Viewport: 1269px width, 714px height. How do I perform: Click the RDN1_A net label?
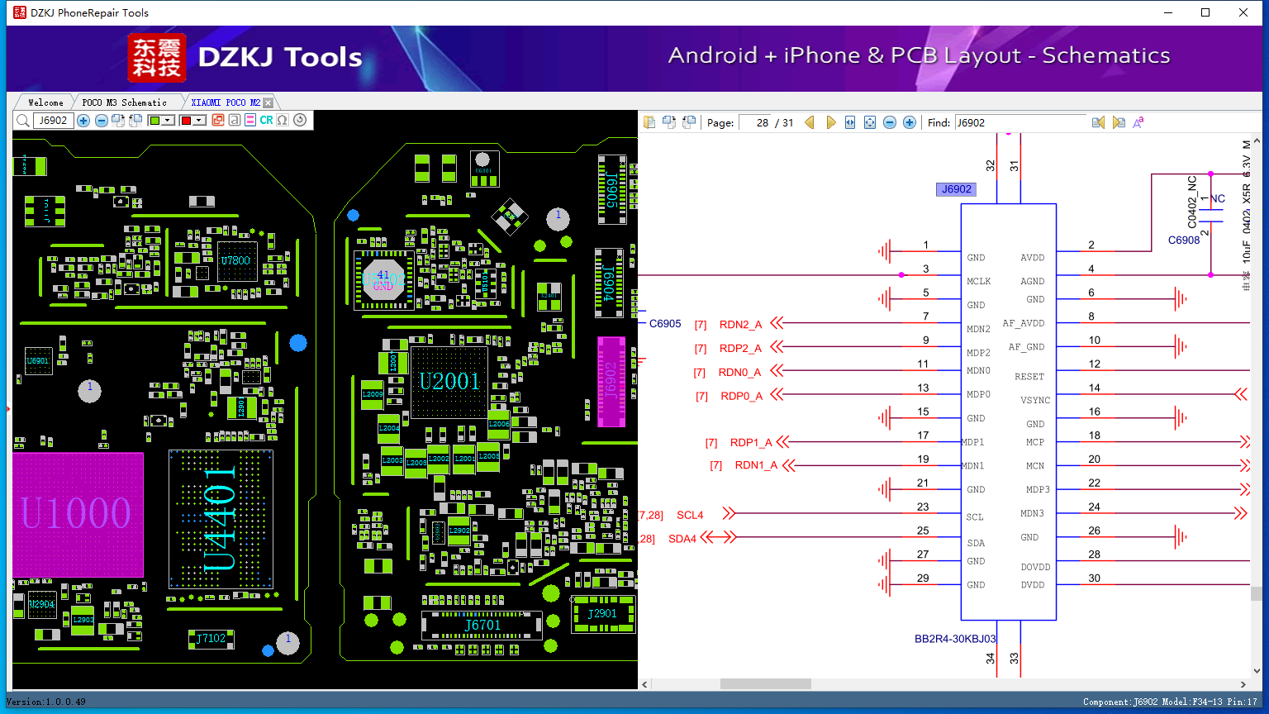coord(756,465)
